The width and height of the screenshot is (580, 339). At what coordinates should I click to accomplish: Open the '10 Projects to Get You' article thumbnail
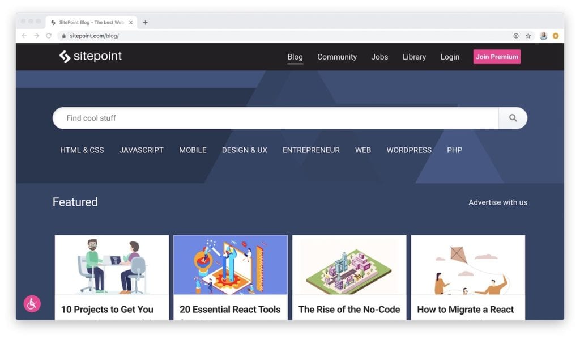point(112,265)
